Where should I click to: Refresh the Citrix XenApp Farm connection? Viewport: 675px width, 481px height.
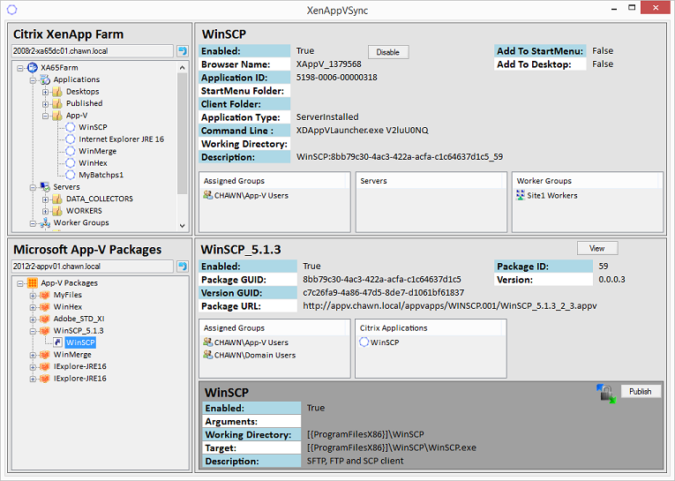coord(183,51)
